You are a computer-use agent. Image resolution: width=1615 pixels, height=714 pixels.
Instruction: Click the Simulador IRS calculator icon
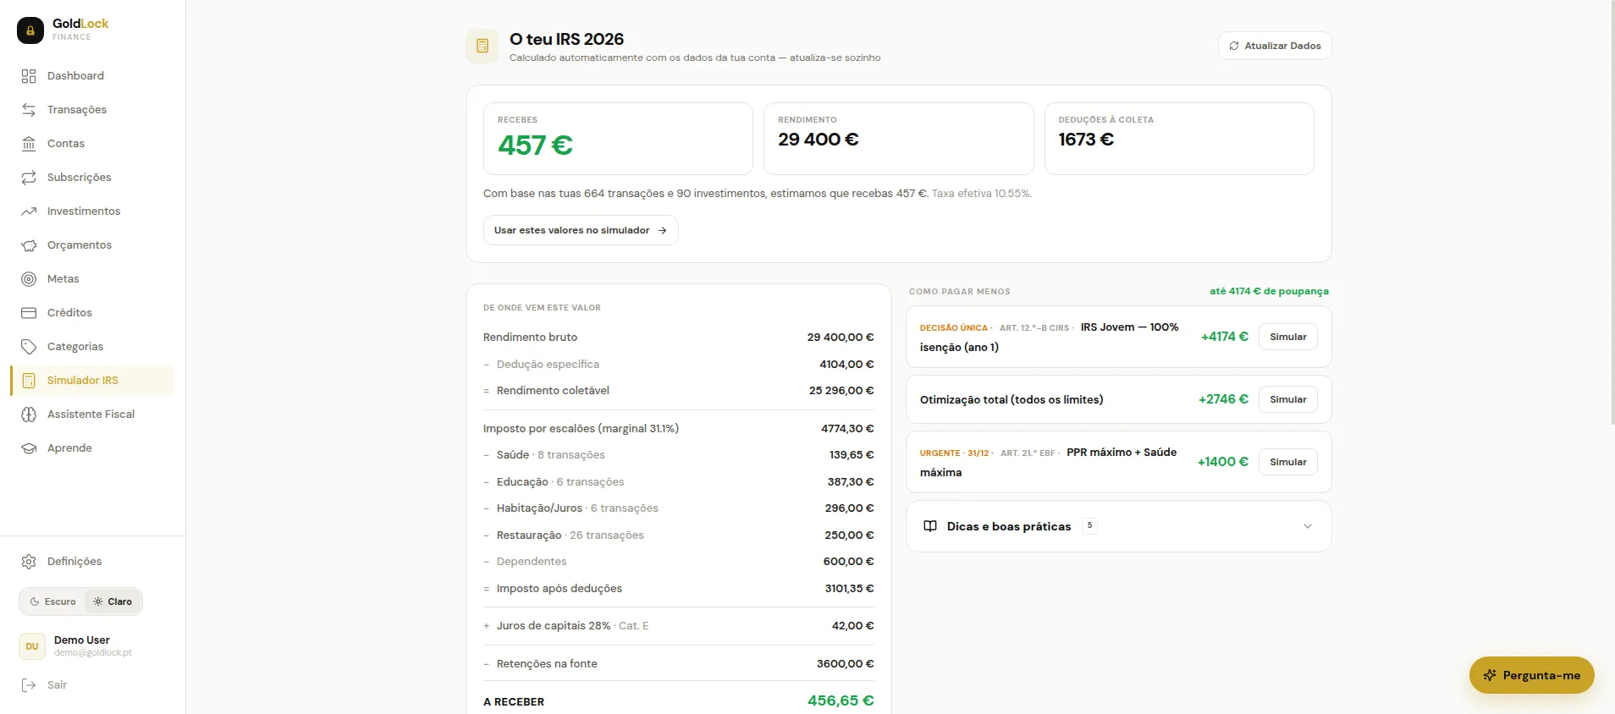tap(29, 381)
